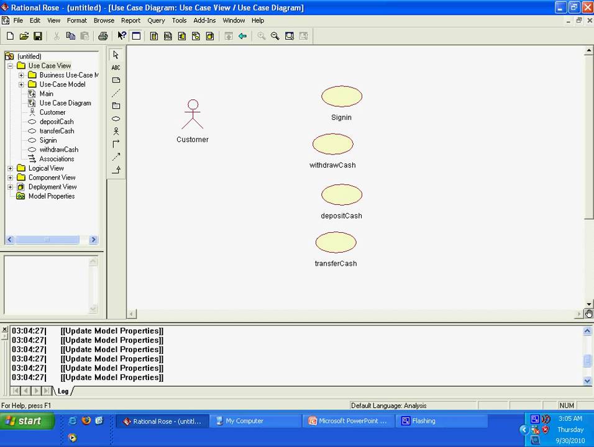Image resolution: width=594 pixels, height=447 pixels.
Task: Click the Open model folder icon
Action: (x=24, y=36)
